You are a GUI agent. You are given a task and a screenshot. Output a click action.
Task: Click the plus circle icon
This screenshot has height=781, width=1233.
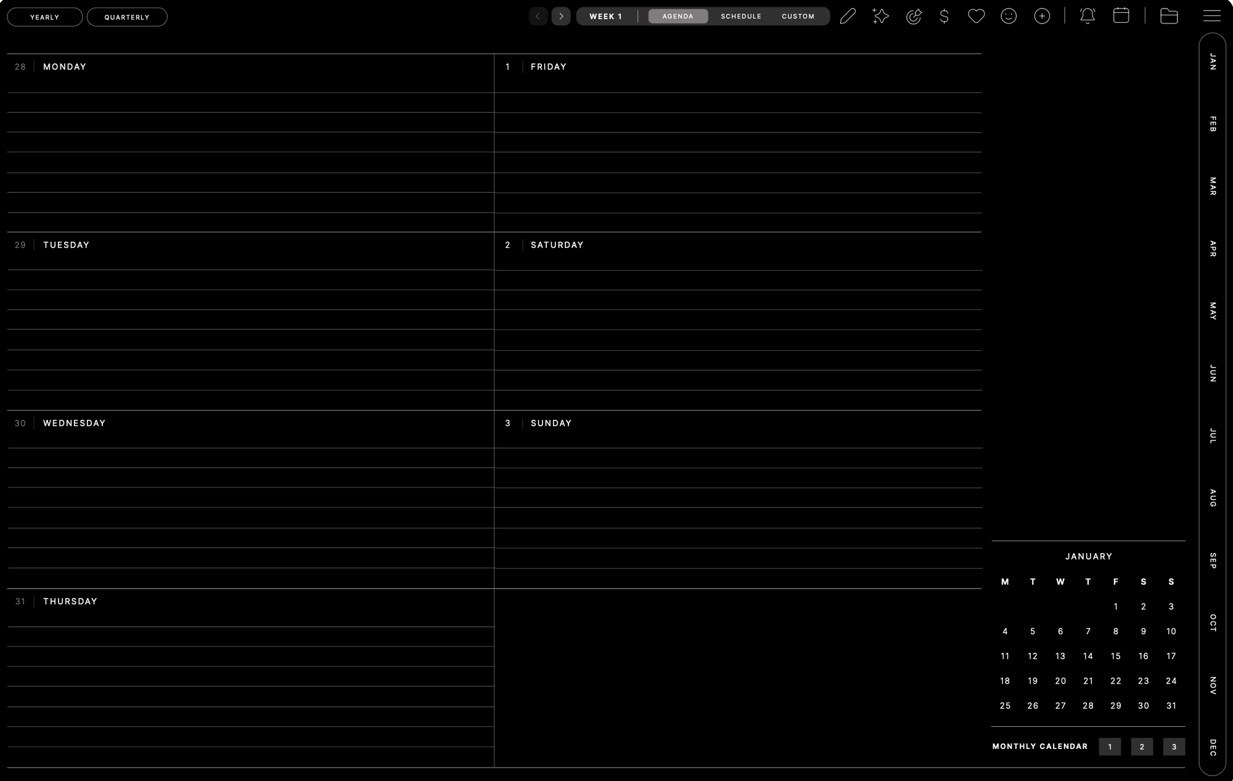(1042, 16)
